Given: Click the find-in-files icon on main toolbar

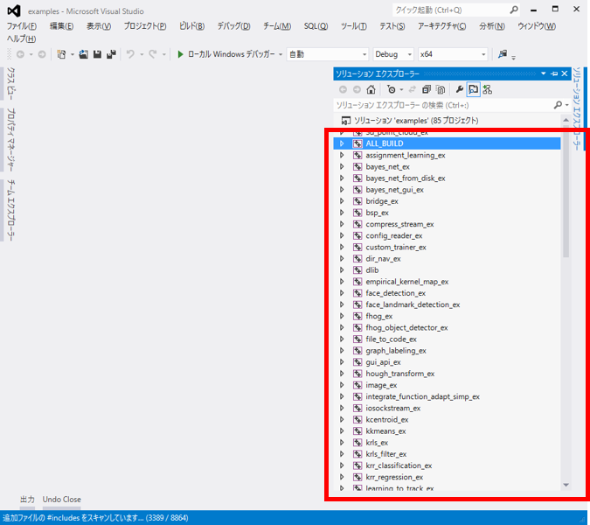Looking at the screenshot, I should click(x=503, y=54).
